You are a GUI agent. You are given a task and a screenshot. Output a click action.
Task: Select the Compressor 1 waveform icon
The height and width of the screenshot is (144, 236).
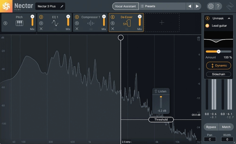tap(91, 23)
